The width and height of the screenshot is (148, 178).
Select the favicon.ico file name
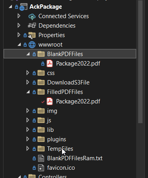61,168
